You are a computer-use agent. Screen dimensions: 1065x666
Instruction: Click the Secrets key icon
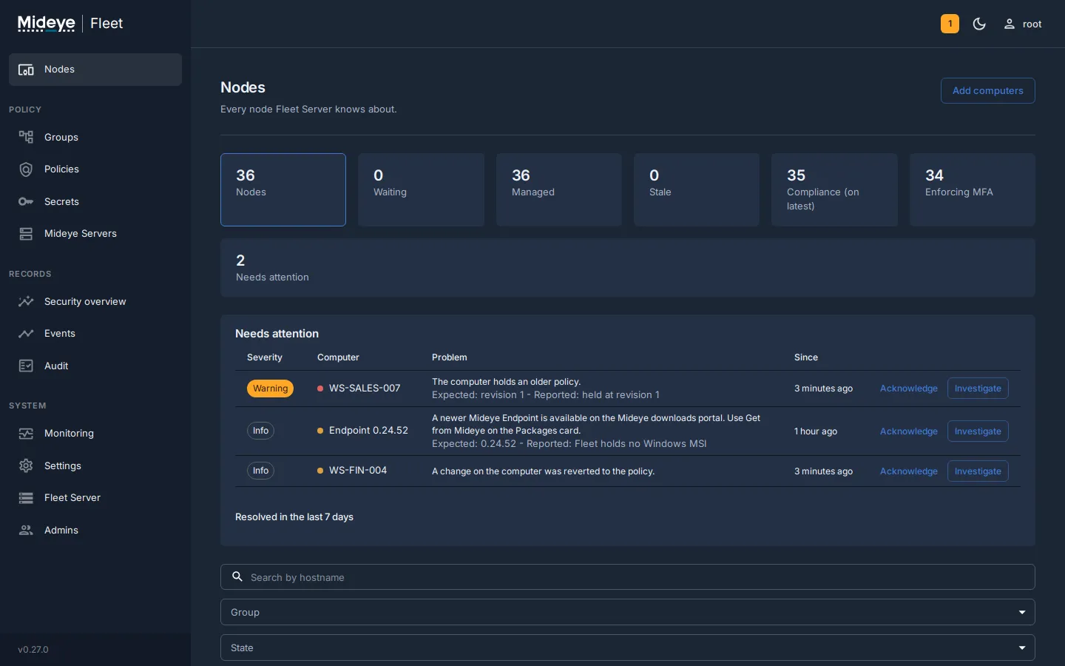point(26,201)
